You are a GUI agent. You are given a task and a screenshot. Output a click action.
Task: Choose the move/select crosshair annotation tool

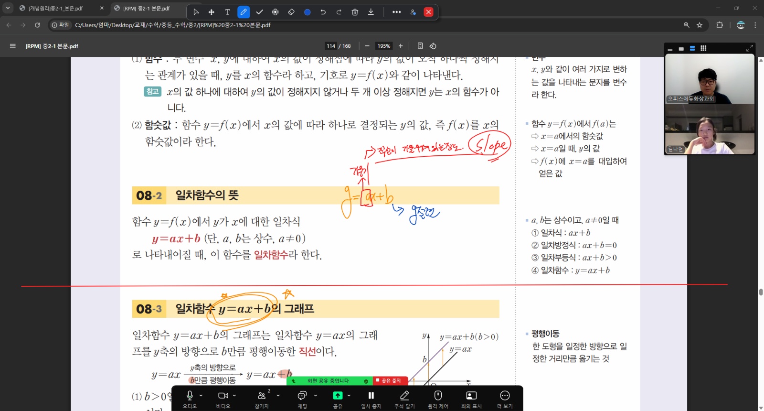coord(212,12)
